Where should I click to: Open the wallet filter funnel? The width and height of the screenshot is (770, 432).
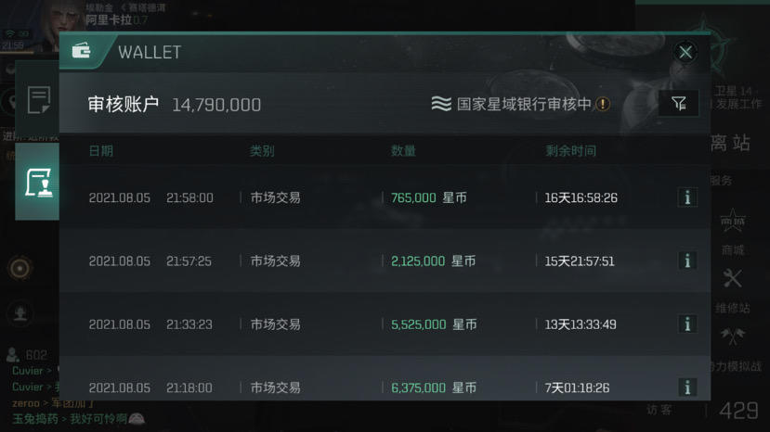[x=679, y=104]
